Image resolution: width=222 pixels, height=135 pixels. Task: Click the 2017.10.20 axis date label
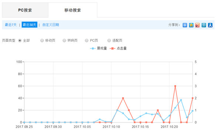(x=169, y=127)
